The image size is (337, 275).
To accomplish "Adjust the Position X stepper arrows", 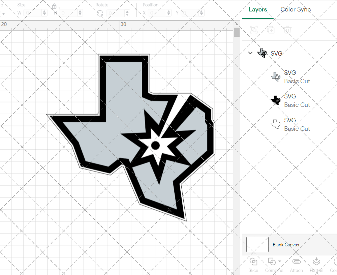I will 168,13.
